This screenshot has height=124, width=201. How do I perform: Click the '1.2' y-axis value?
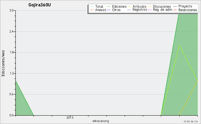(11, 73)
